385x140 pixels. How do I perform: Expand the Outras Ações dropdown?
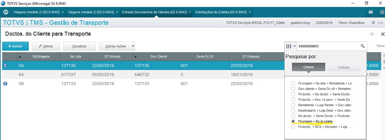117,46
